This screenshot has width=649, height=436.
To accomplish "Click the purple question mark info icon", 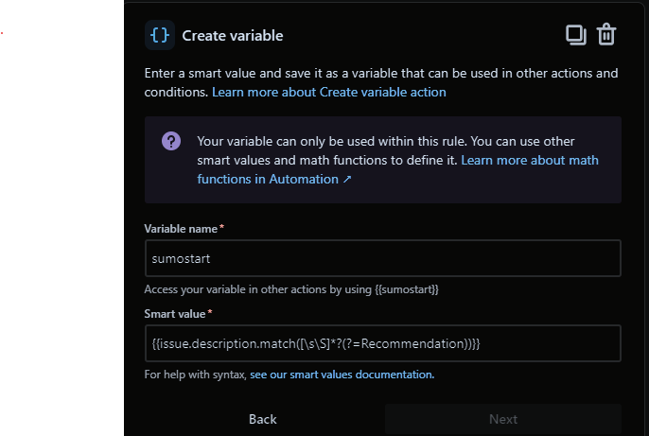I will [x=171, y=141].
